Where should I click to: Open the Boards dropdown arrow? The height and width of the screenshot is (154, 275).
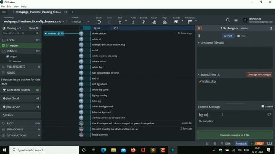tap(182, 21)
